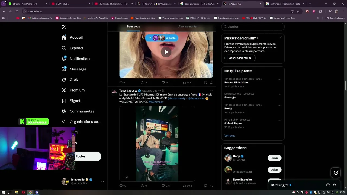
Task: Open @KChimaev mention link
Action: click(156, 102)
